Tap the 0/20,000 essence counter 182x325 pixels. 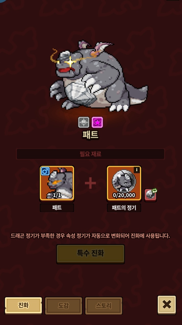pos(124,195)
